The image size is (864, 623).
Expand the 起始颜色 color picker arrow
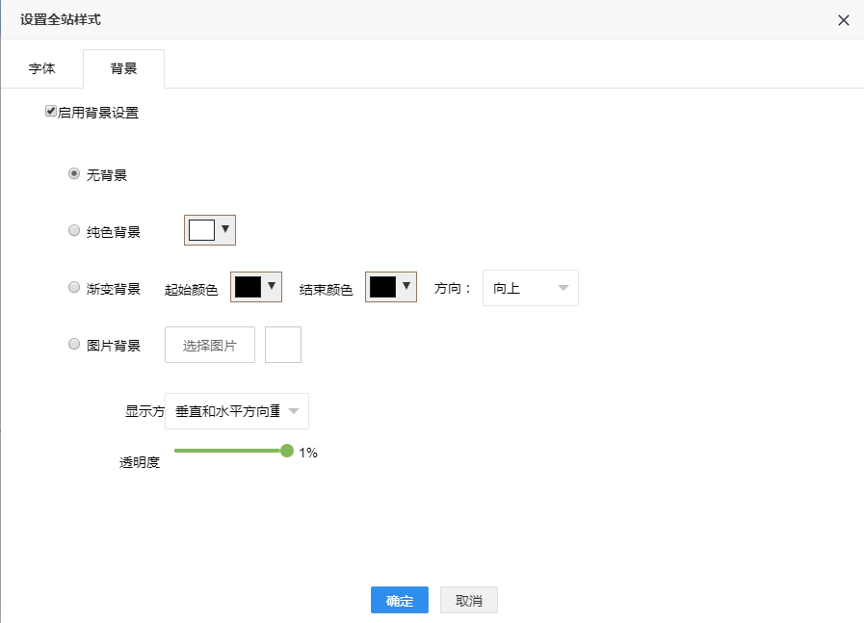coord(272,286)
